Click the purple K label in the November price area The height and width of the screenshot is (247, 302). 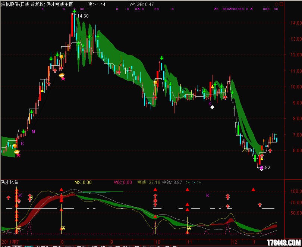point(210,104)
